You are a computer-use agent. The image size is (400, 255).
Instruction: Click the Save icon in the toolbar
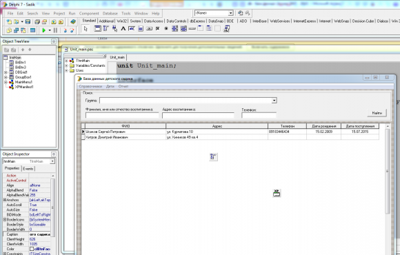pyautogui.click(x=28, y=22)
